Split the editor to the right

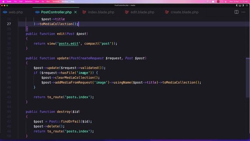(x=236, y=12)
